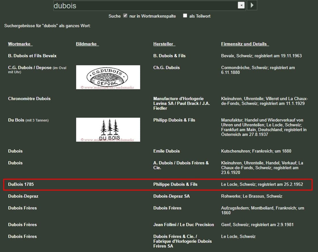Click details mentioning Österreich am 27.8.1937

pyautogui.click(x=264, y=127)
